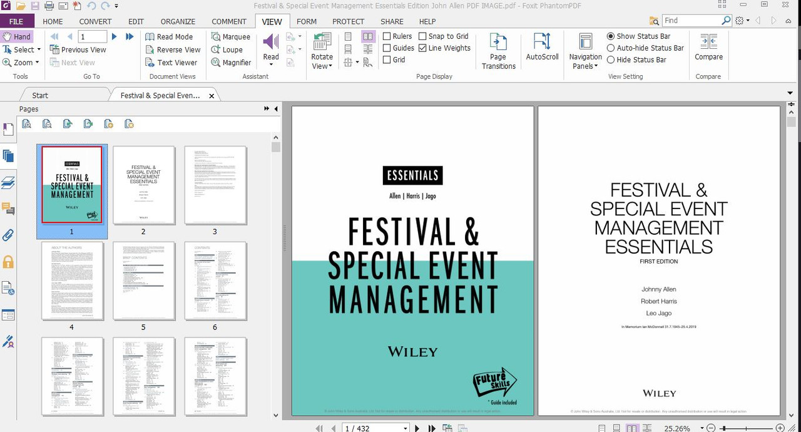
Task: Enter Read Mode
Action: click(169, 37)
